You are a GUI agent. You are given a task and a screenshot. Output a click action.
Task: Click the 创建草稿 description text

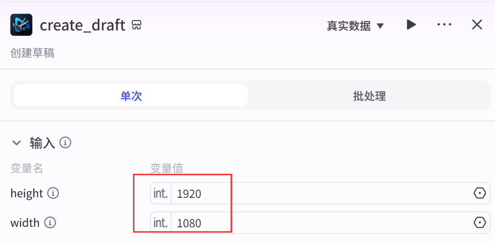(x=32, y=53)
